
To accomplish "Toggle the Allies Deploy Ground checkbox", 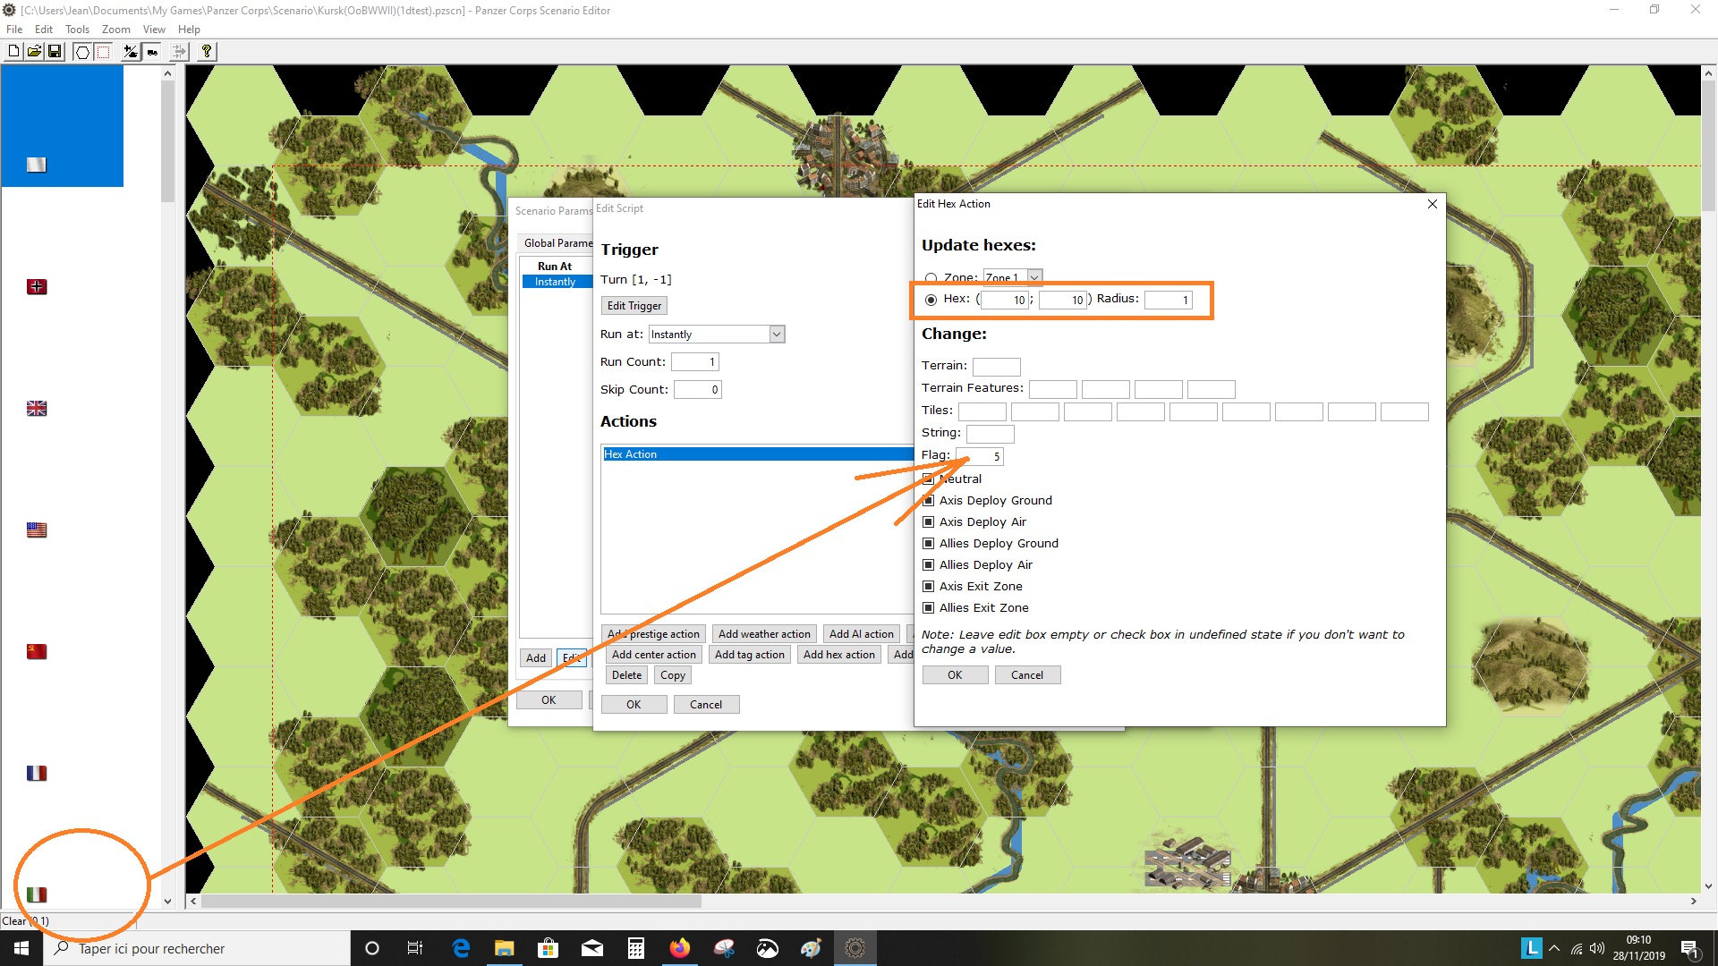I will click(x=928, y=544).
